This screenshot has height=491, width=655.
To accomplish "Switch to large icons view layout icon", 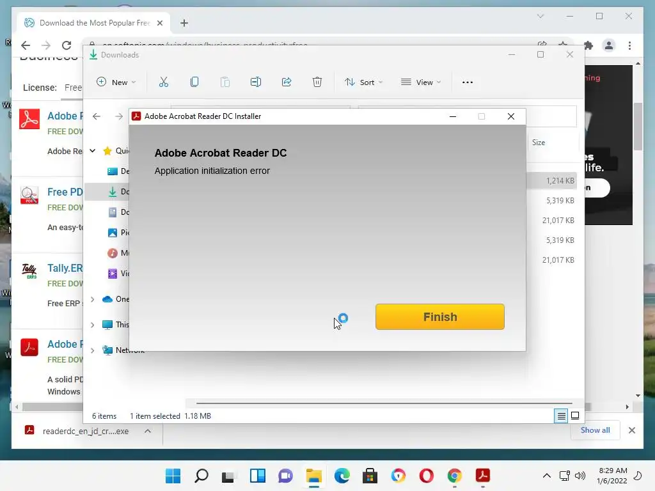I will point(575,416).
